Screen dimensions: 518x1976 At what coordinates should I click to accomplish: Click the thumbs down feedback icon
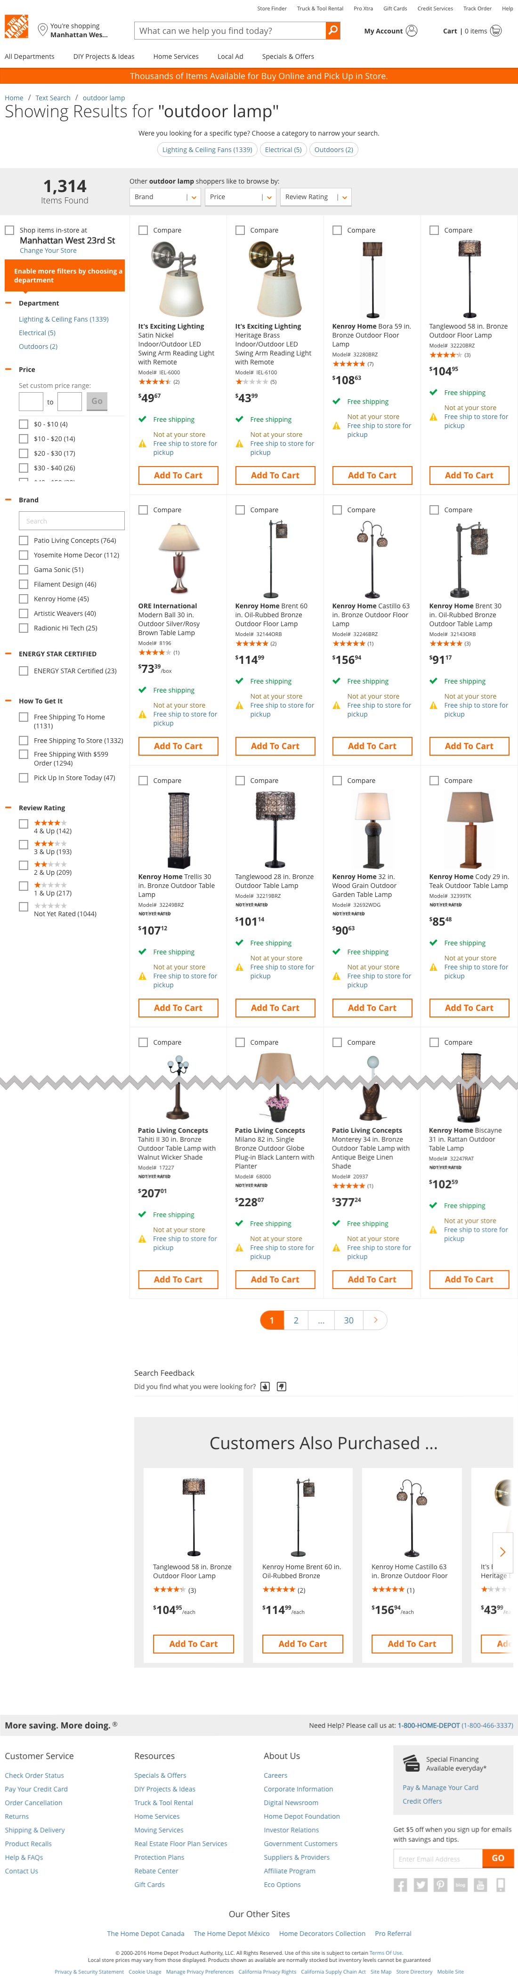point(281,1386)
